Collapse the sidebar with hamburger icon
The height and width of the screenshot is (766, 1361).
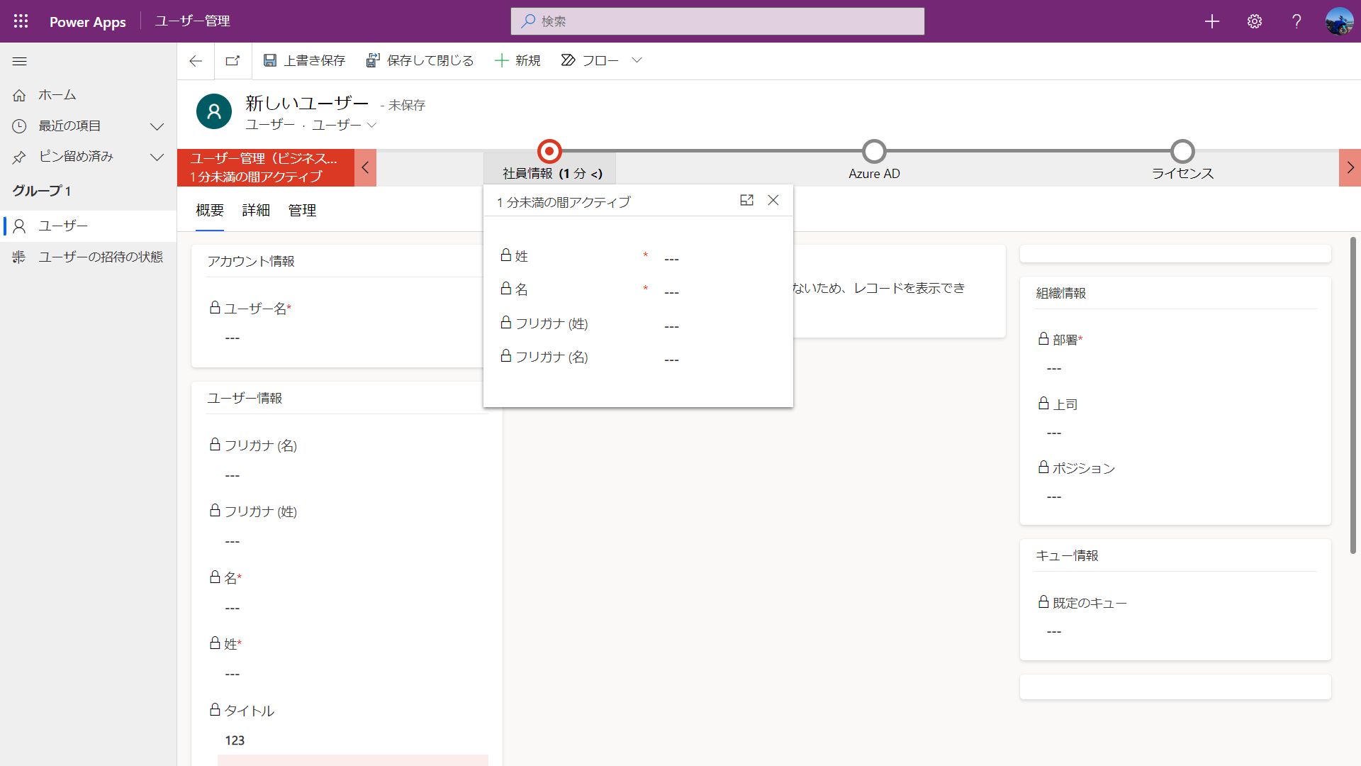coord(20,62)
